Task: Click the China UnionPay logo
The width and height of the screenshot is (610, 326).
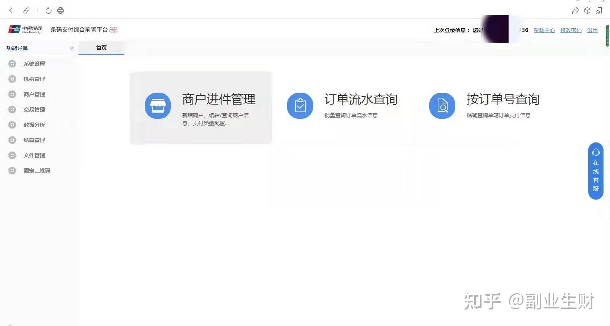Action: coord(25,29)
